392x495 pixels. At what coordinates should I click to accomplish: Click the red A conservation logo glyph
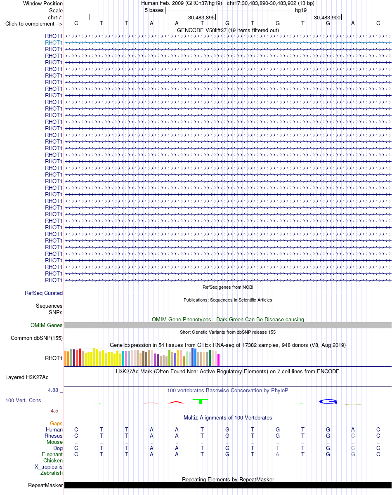tap(176, 402)
